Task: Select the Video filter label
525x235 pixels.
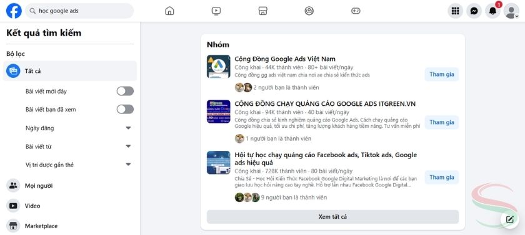Action: coord(32,206)
